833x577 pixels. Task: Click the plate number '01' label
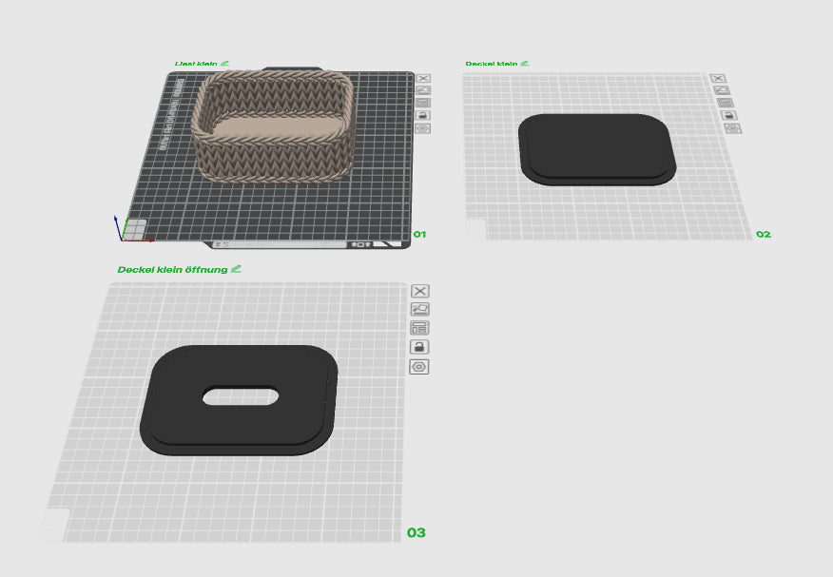(419, 234)
